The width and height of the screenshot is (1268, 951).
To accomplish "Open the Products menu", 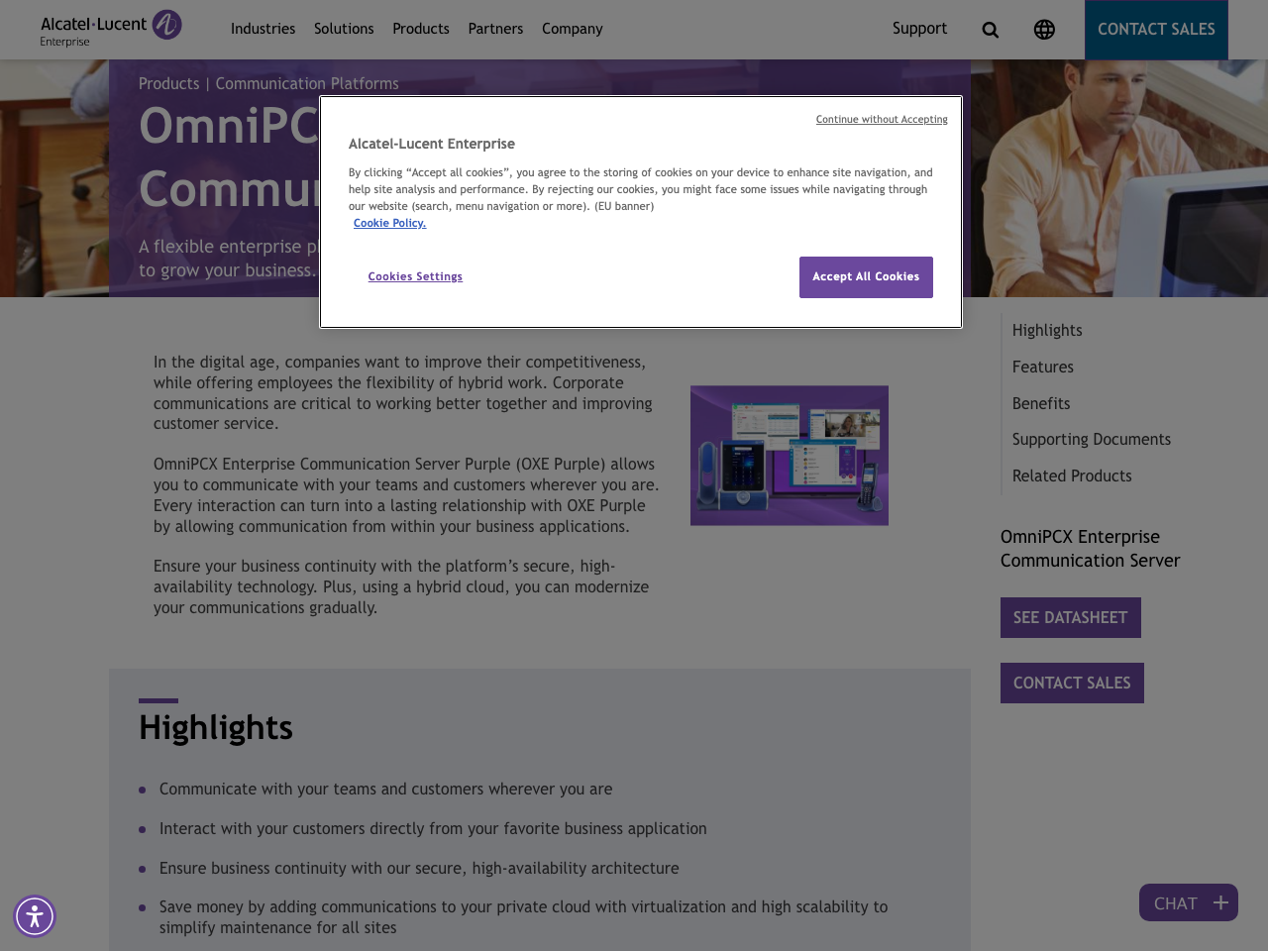I will (x=420, y=28).
